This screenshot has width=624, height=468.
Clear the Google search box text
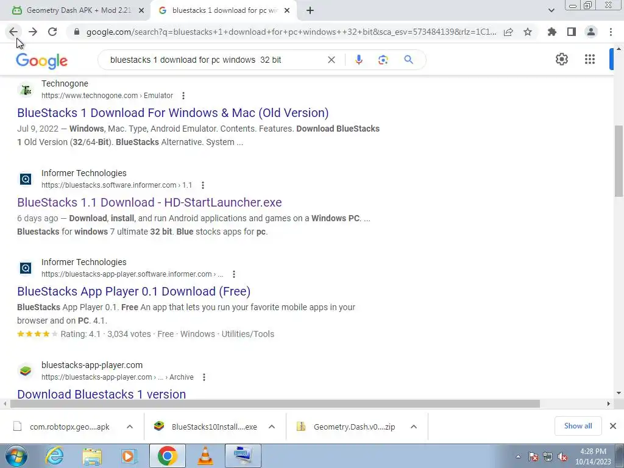tap(331, 60)
